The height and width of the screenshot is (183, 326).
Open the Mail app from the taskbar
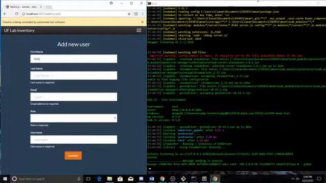[x=130, y=178]
